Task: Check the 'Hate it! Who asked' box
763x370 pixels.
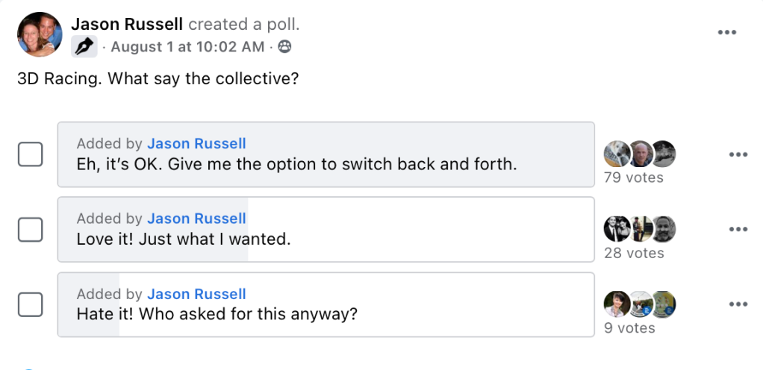Action: 30,304
